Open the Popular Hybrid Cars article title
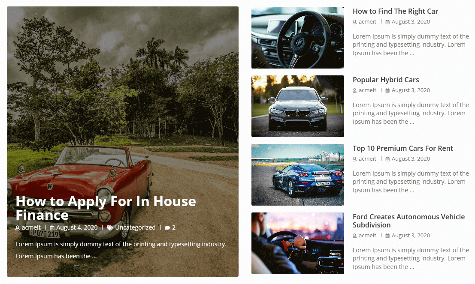This screenshot has width=475, height=284. click(x=386, y=80)
